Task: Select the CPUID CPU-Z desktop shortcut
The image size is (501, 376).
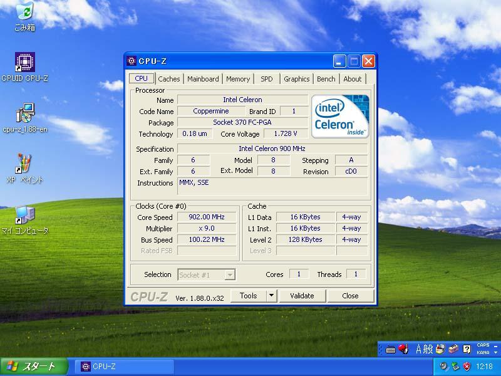Action: [25, 67]
